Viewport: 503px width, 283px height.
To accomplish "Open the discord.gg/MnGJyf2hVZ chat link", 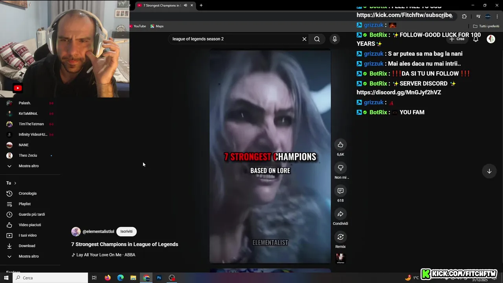I will [x=399, y=92].
